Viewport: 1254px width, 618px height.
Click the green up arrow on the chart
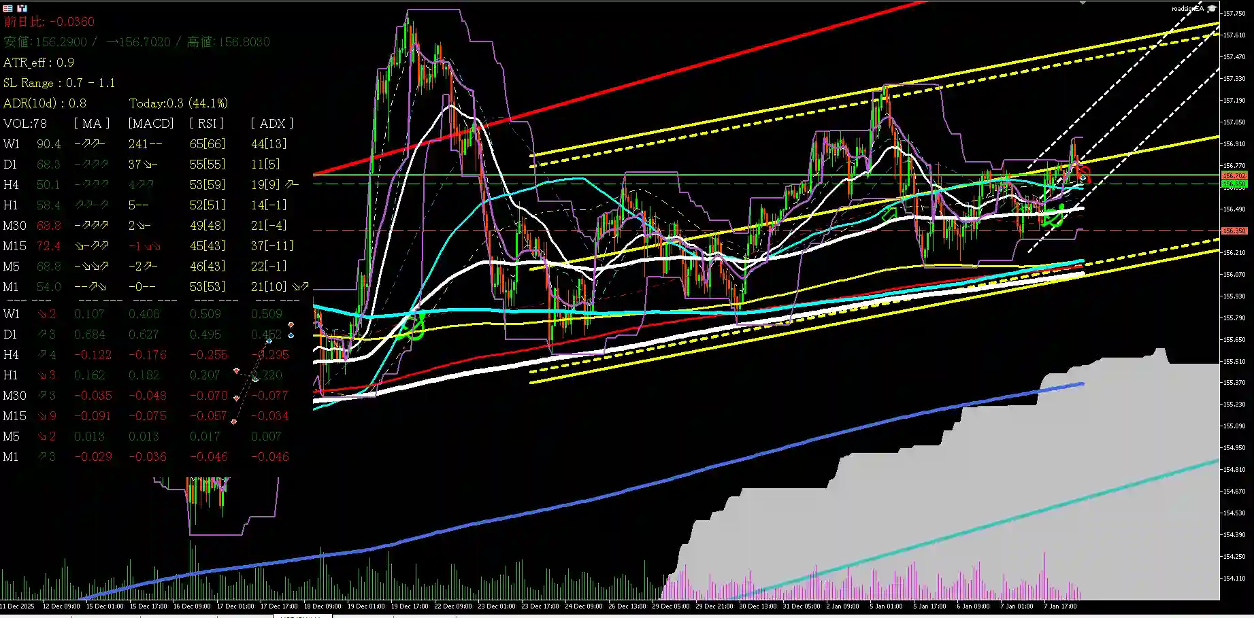[889, 213]
